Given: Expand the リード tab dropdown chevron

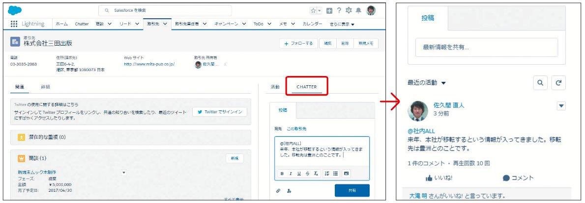Looking at the screenshot, I should [x=137, y=24].
